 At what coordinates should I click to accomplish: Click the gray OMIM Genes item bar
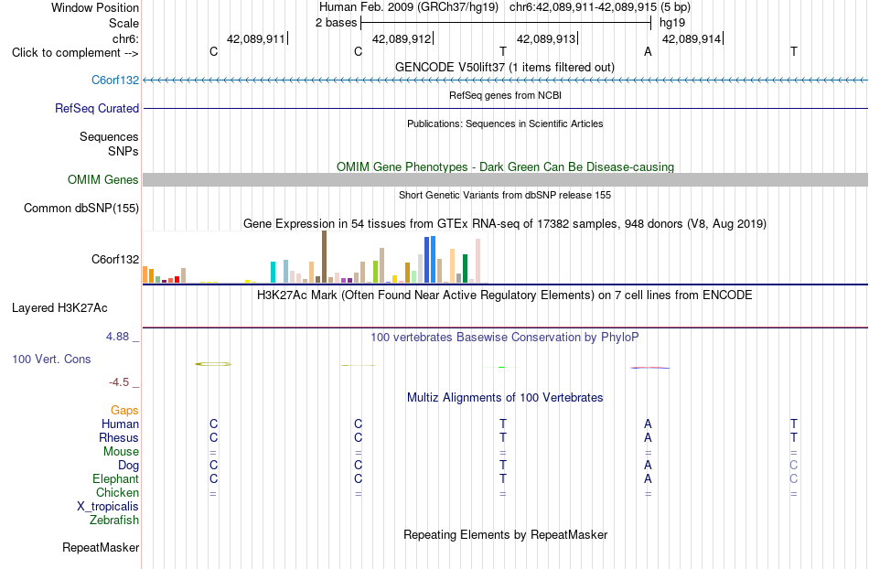(x=505, y=179)
